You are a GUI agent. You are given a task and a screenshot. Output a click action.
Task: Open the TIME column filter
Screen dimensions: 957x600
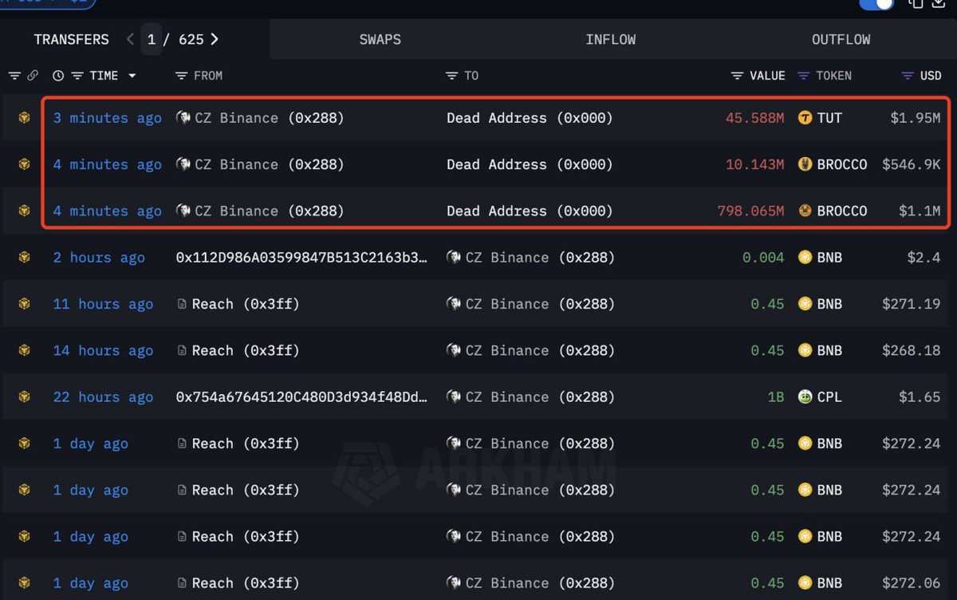coord(77,76)
